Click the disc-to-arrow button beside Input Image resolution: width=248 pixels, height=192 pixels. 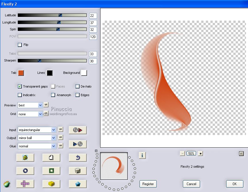pos(78,130)
